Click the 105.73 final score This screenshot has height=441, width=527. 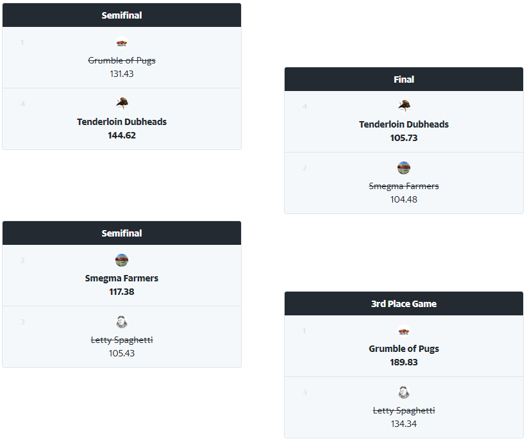(404, 138)
